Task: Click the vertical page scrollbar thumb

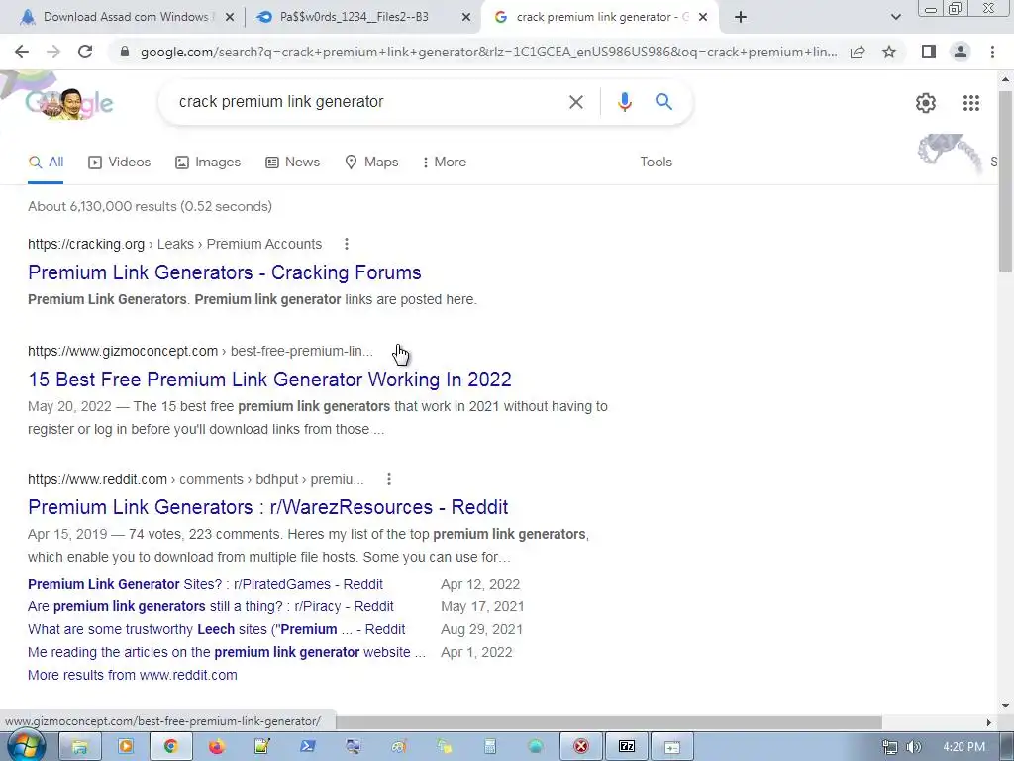Action: [1005, 181]
